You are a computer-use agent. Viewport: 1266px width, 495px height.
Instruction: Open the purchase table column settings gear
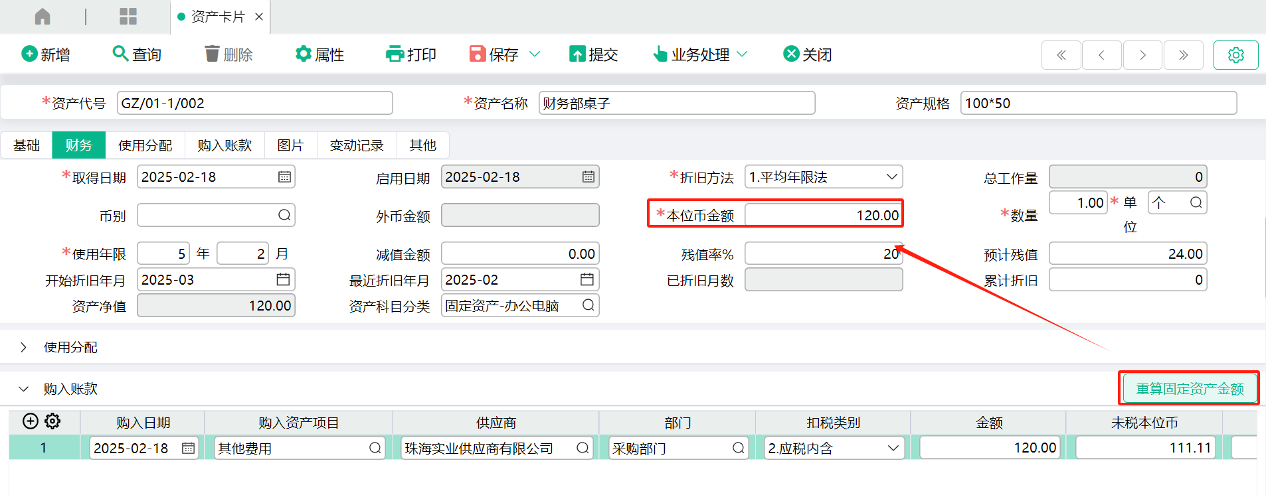pos(52,421)
